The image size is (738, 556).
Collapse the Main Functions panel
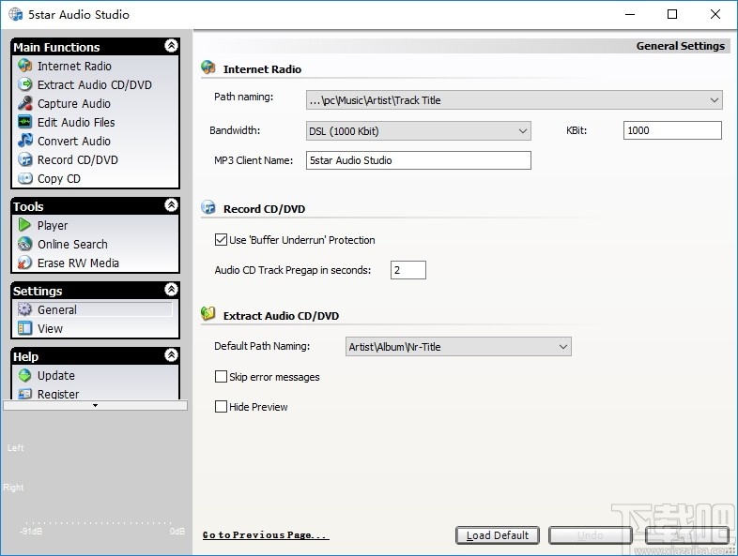tap(171, 46)
